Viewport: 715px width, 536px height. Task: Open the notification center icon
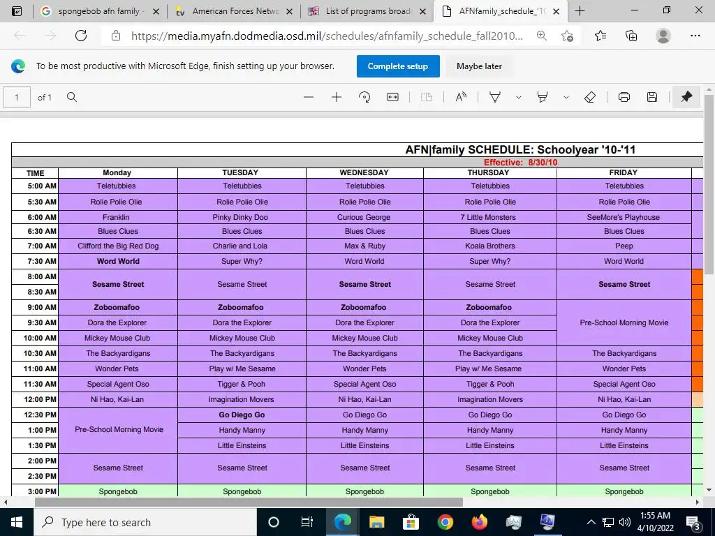[693, 522]
